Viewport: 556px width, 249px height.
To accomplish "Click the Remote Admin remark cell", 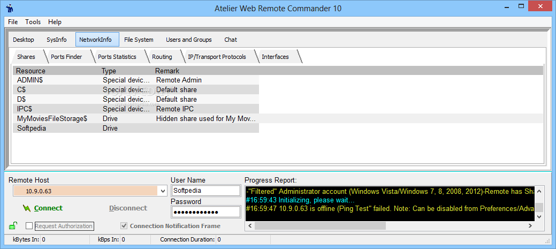I will (x=179, y=80).
